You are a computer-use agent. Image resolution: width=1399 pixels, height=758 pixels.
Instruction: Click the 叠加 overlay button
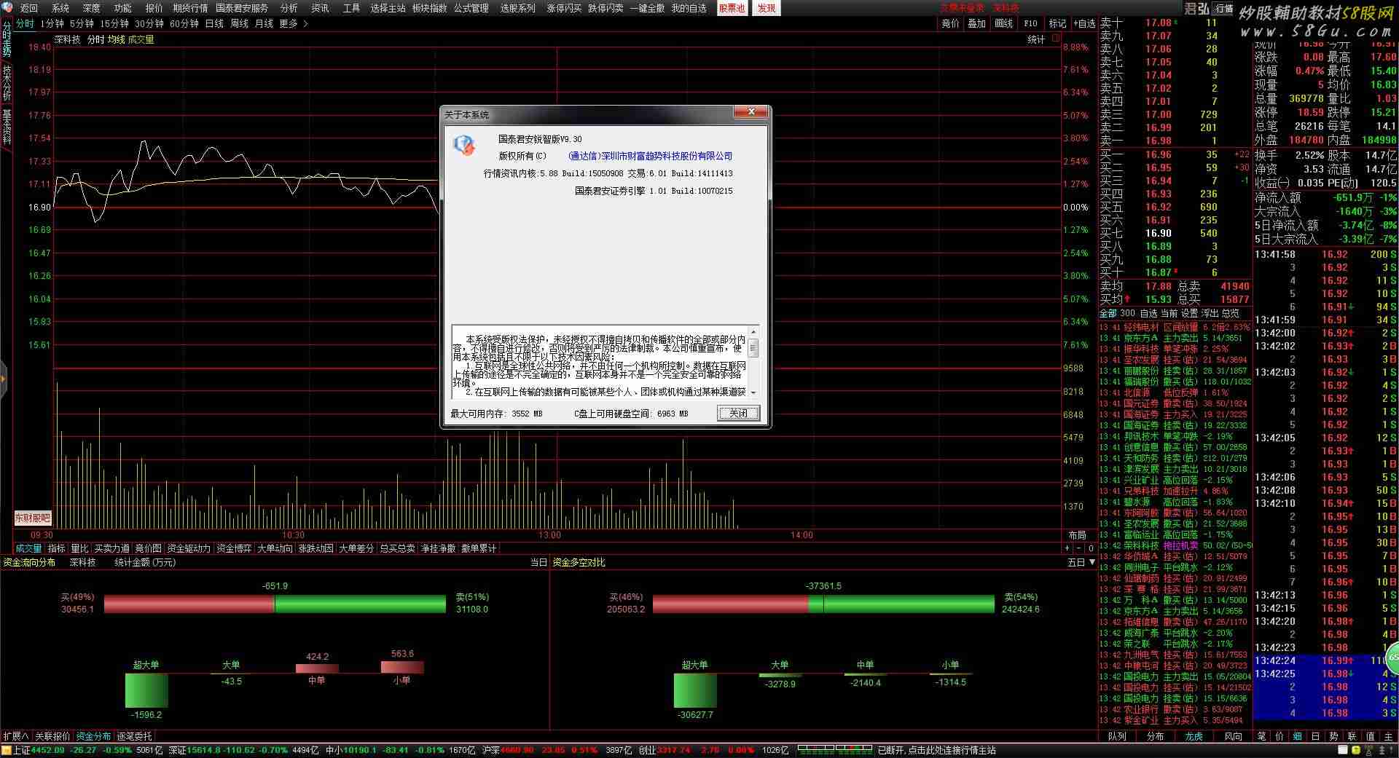(976, 24)
